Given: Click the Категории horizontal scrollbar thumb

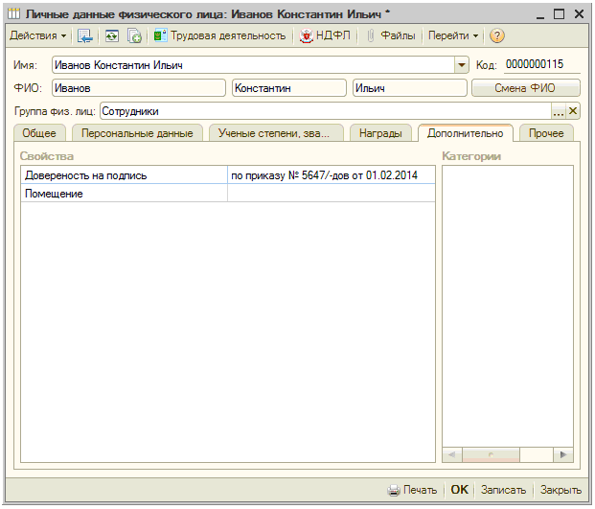Looking at the screenshot, I should point(491,454).
